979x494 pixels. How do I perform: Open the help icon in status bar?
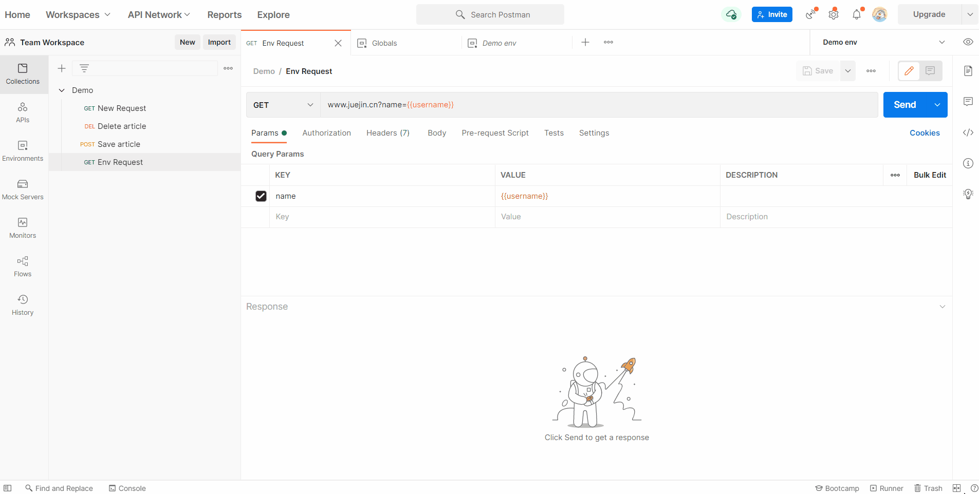(x=974, y=488)
